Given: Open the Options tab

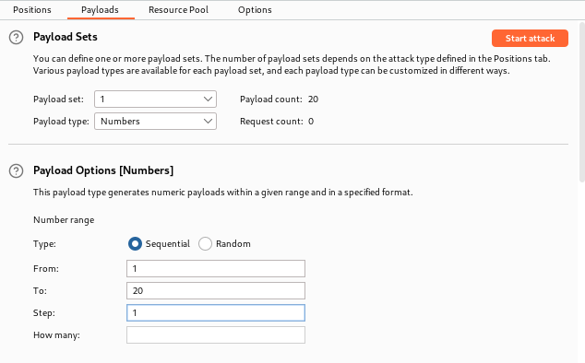Looking at the screenshot, I should (255, 10).
